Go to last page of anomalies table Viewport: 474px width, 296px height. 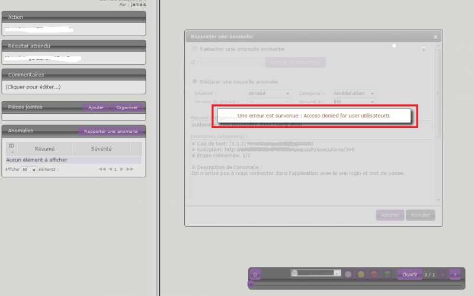pyautogui.click(x=130, y=169)
